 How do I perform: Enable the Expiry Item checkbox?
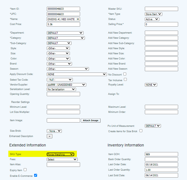click(25, 170)
